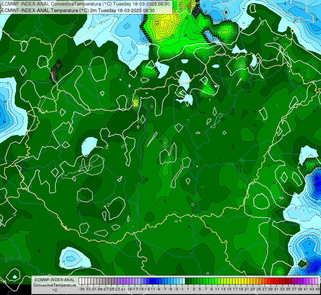Click the °C unit label in legend

(55, 290)
